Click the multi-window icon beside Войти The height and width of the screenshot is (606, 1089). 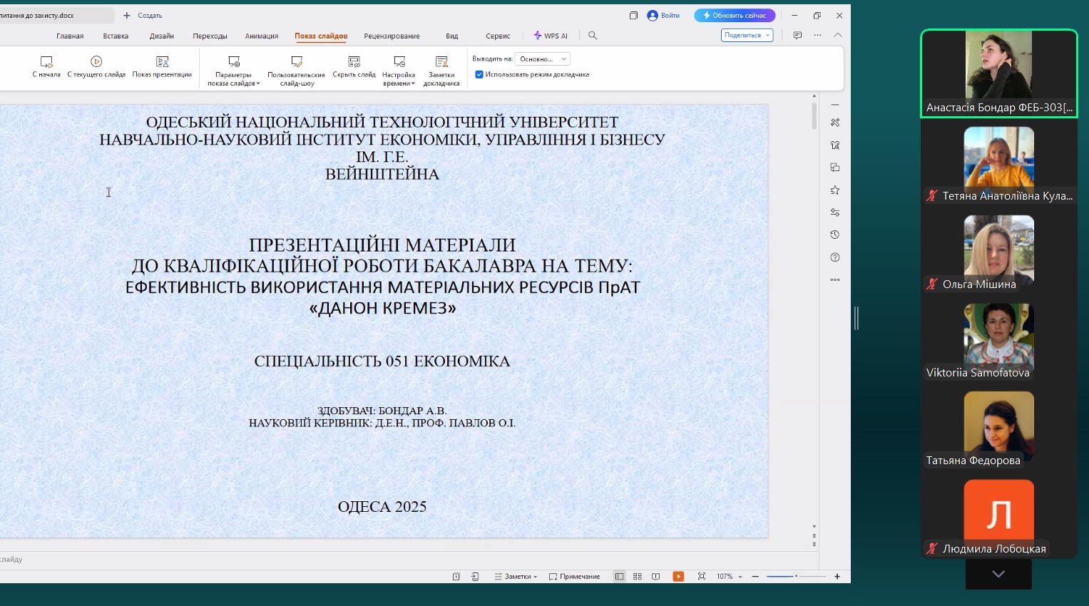tap(633, 15)
